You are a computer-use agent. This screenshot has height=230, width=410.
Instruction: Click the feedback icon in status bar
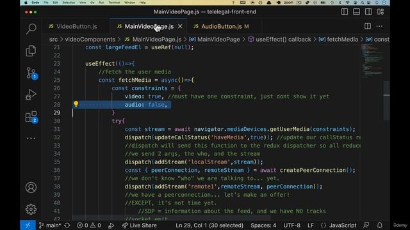366,226
